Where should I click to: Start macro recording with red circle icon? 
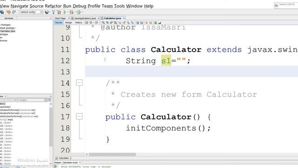coord(147,23)
